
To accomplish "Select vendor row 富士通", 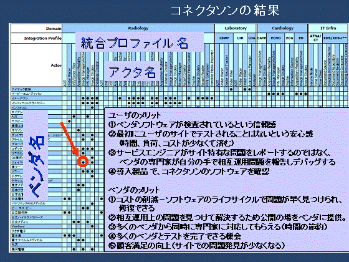I will pyautogui.click(x=37, y=236).
